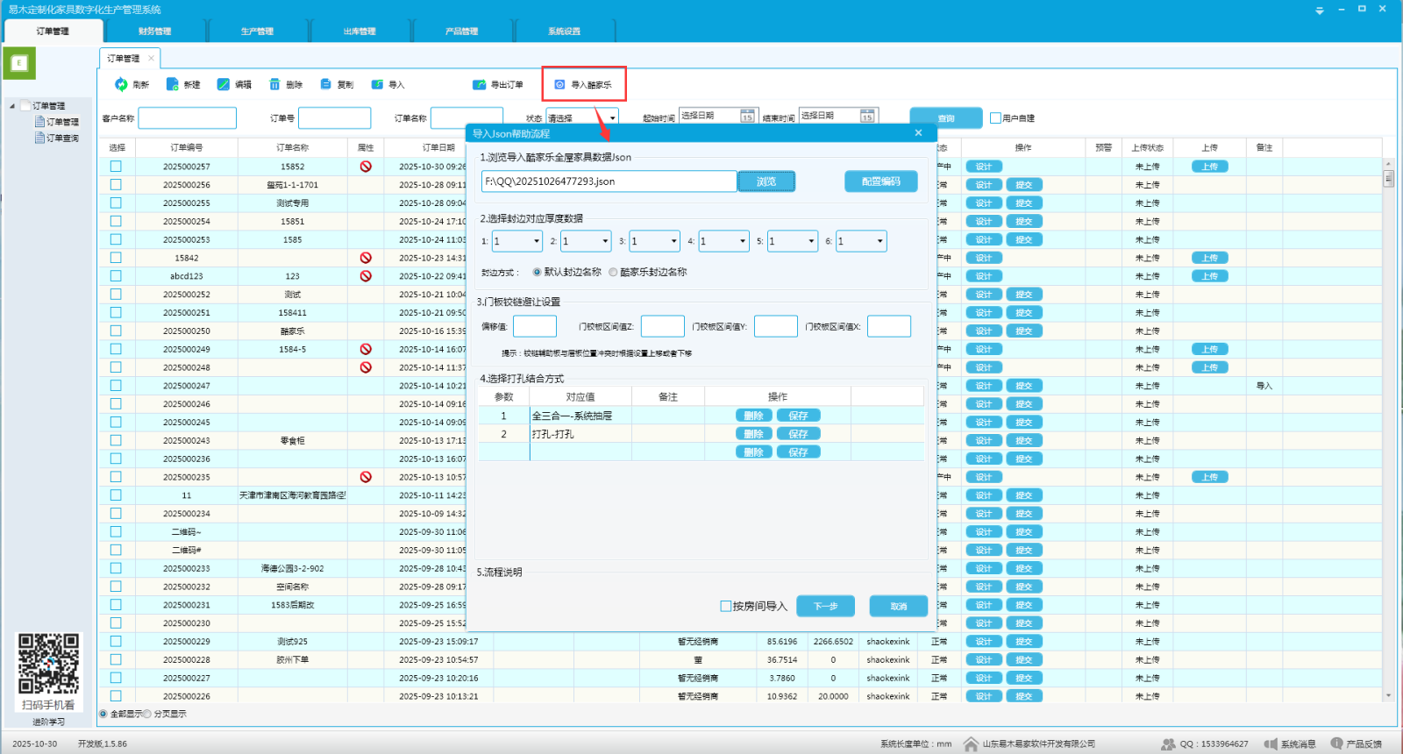Tick the 用户自建 checkbox
This screenshot has width=1403, height=754.
click(x=995, y=117)
